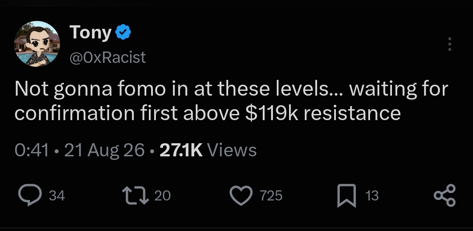Click the Views label

click(232, 150)
